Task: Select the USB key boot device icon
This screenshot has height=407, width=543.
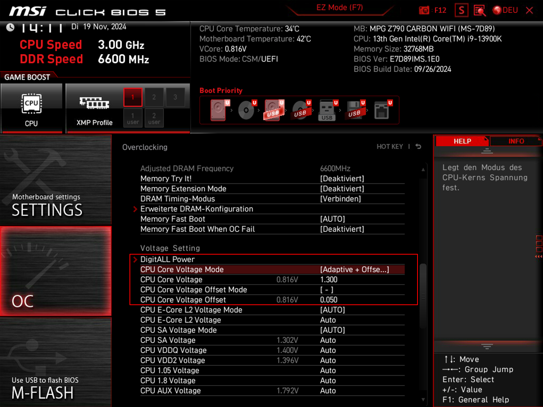Action: (x=328, y=110)
